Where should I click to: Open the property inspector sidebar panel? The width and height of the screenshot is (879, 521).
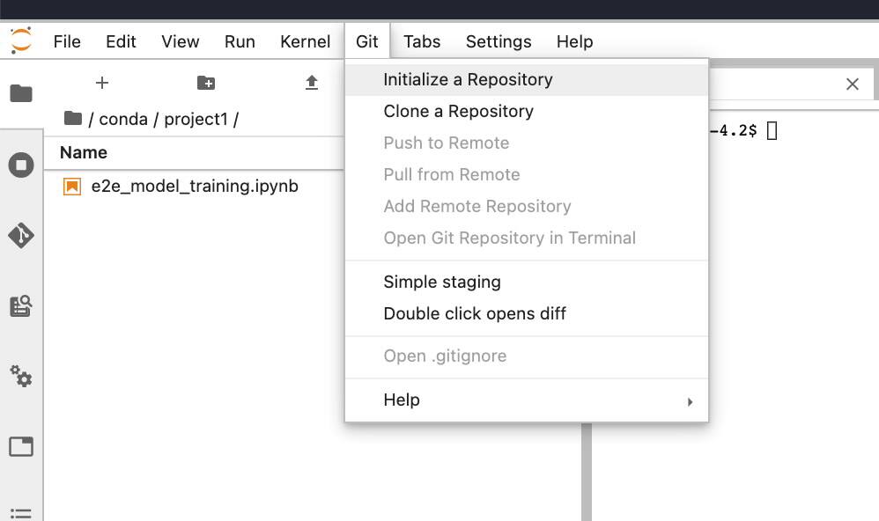tap(21, 377)
